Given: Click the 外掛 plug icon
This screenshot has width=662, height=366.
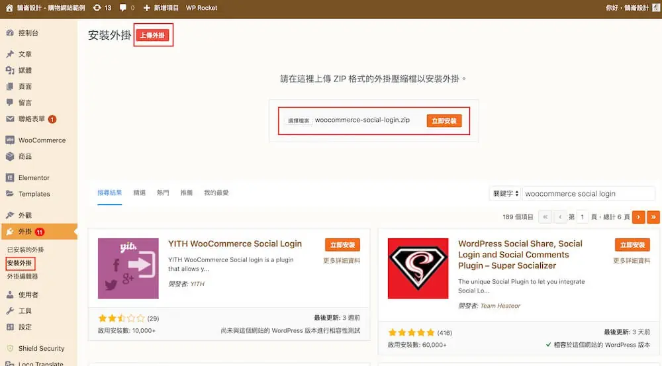Looking at the screenshot, I should point(10,232).
